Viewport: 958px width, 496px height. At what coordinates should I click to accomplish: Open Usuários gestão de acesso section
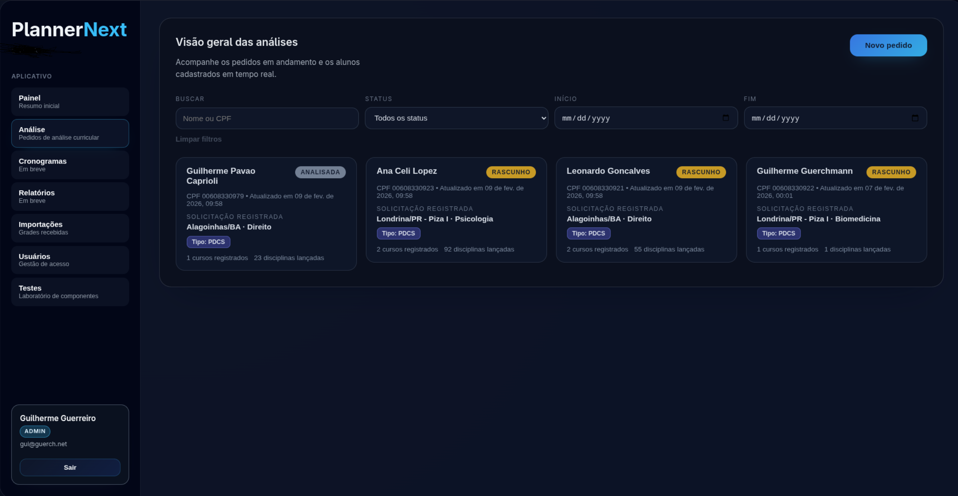point(70,259)
